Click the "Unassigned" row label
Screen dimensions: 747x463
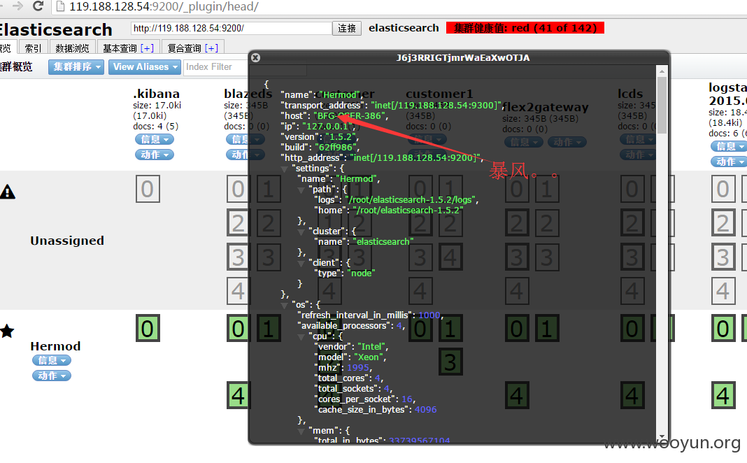(x=67, y=241)
